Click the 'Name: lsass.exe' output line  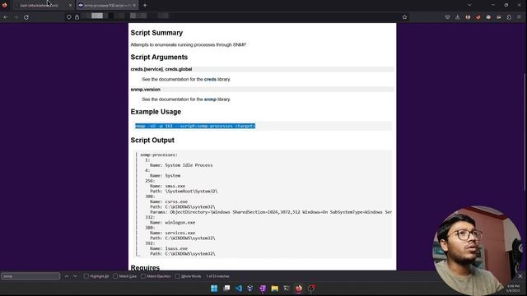(169, 248)
